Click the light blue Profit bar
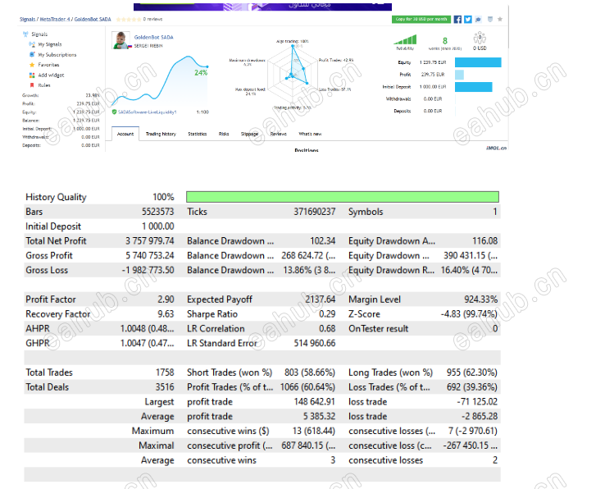The image size is (614, 489). (x=459, y=75)
